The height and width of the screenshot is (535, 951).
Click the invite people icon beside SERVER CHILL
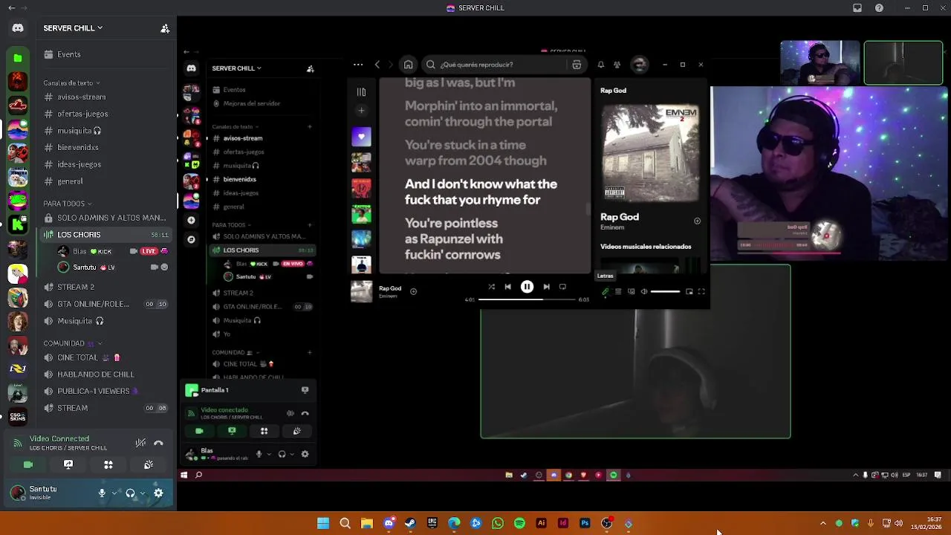(165, 28)
